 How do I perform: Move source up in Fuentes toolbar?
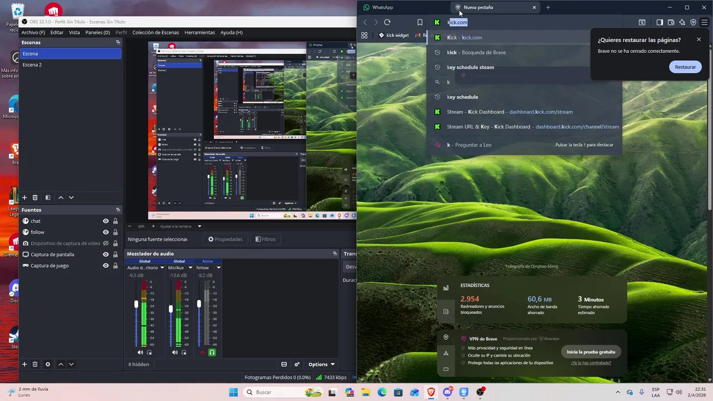click(61, 364)
